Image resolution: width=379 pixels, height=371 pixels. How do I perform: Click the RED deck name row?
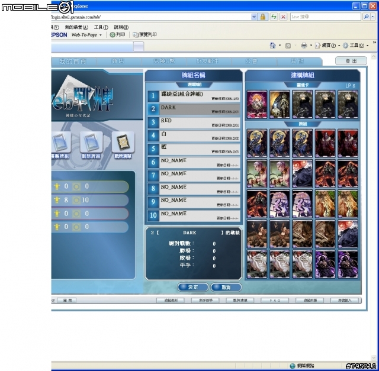point(200,122)
